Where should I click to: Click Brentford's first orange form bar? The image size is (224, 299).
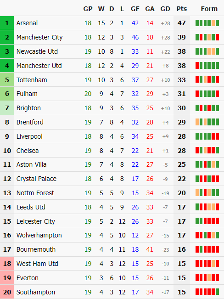(197, 122)
